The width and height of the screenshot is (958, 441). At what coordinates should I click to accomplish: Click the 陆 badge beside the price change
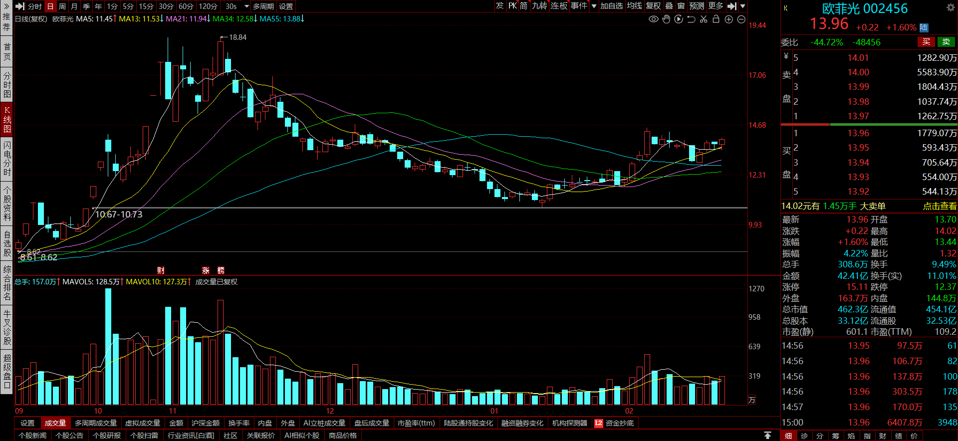click(924, 27)
